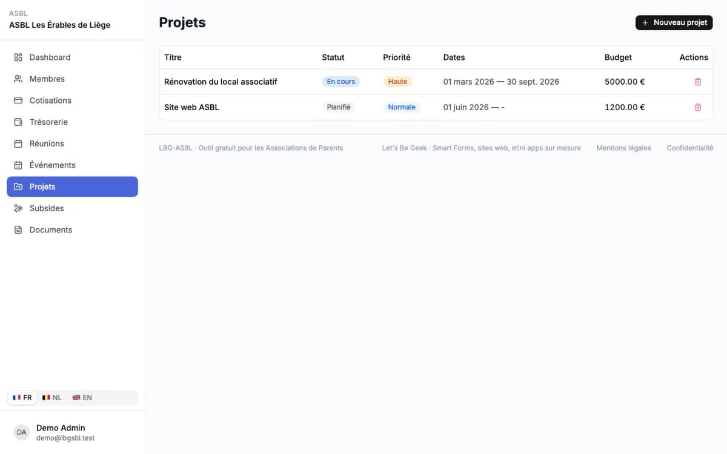
Task: Click the Événements calendar icon
Action: [18, 165]
